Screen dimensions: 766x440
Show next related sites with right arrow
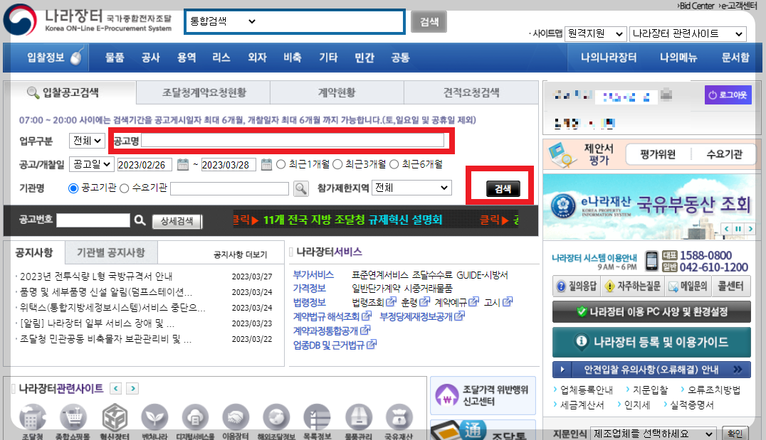coord(132,388)
